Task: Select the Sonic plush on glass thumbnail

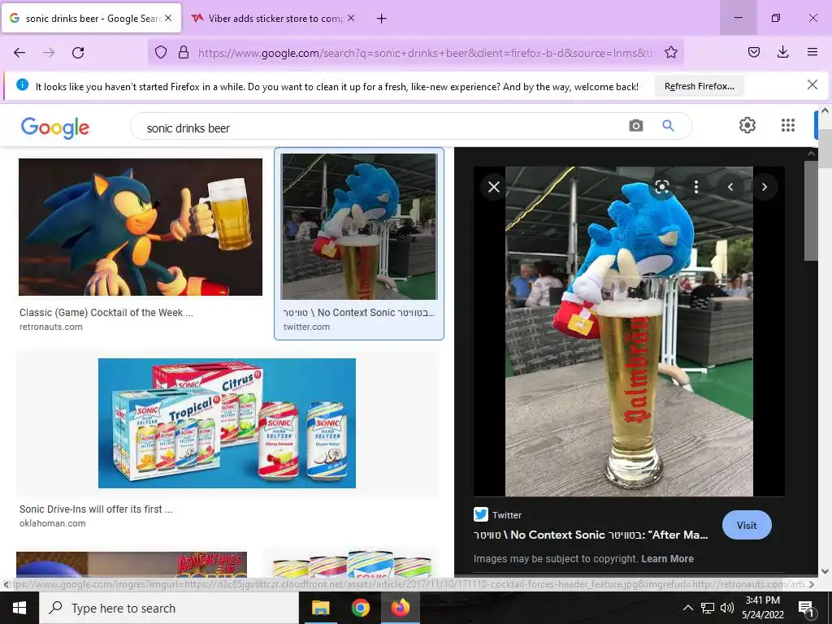Action: 359,227
